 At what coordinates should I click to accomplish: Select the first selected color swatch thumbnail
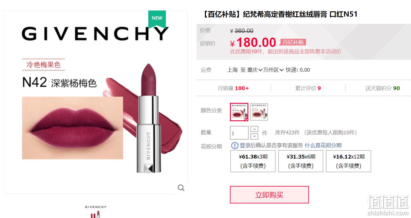239,112
